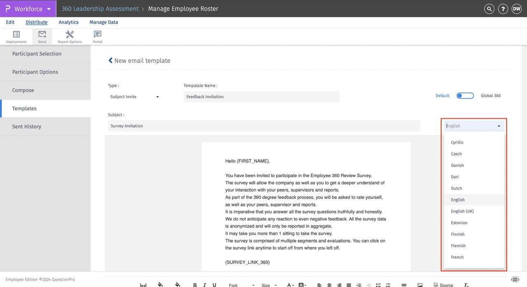This screenshot has width=527, height=287.
Task: Insert an image in the editor
Action: [x=420, y=284]
